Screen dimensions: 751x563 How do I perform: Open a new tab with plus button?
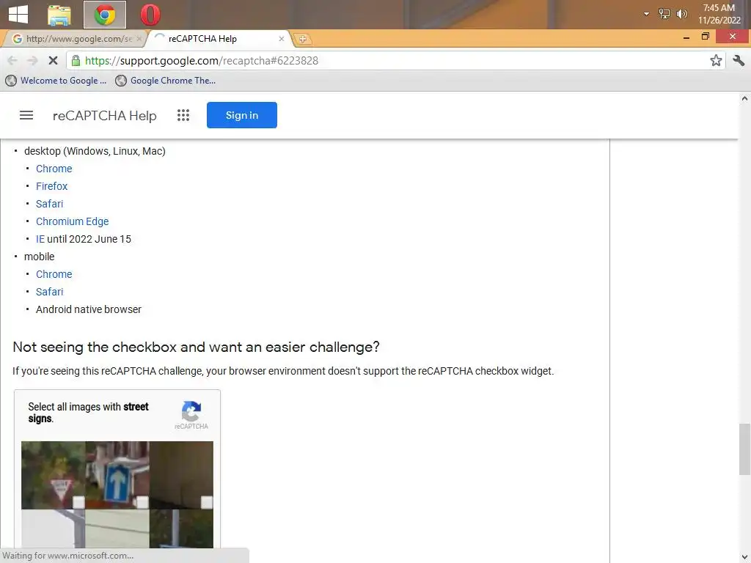(x=302, y=40)
